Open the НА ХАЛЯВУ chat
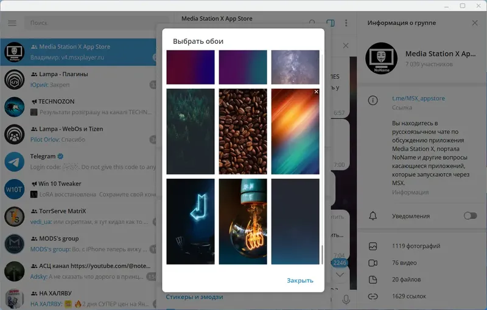Viewport: 487px width, 310px height. [79, 298]
